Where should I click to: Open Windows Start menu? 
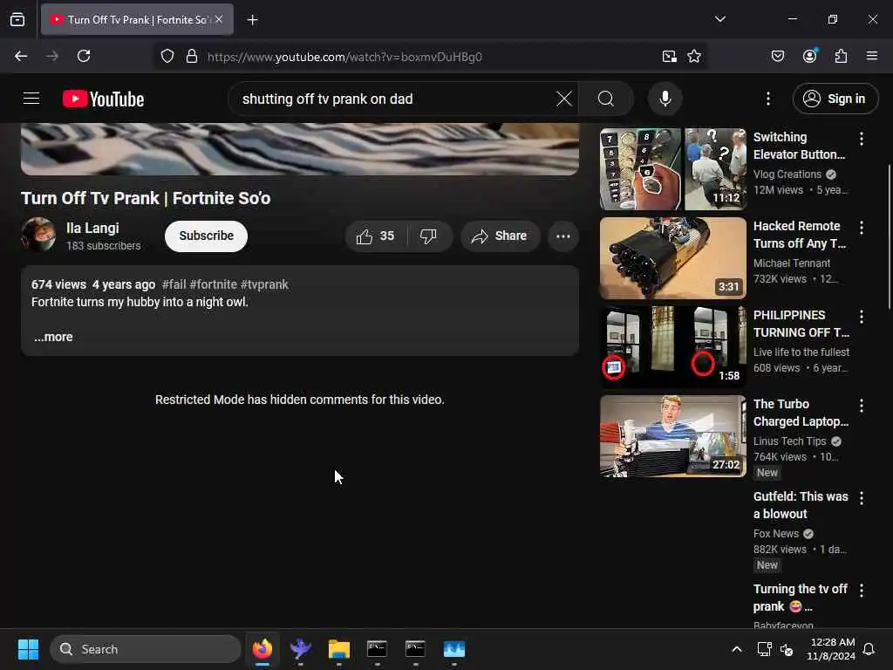[x=28, y=649]
